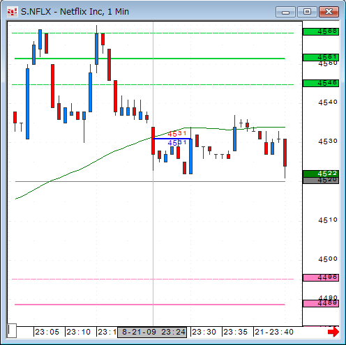The height and width of the screenshot is (345, 346).
Task: Click the blue horizontal order line at 4531
Action: pos(172,139)
